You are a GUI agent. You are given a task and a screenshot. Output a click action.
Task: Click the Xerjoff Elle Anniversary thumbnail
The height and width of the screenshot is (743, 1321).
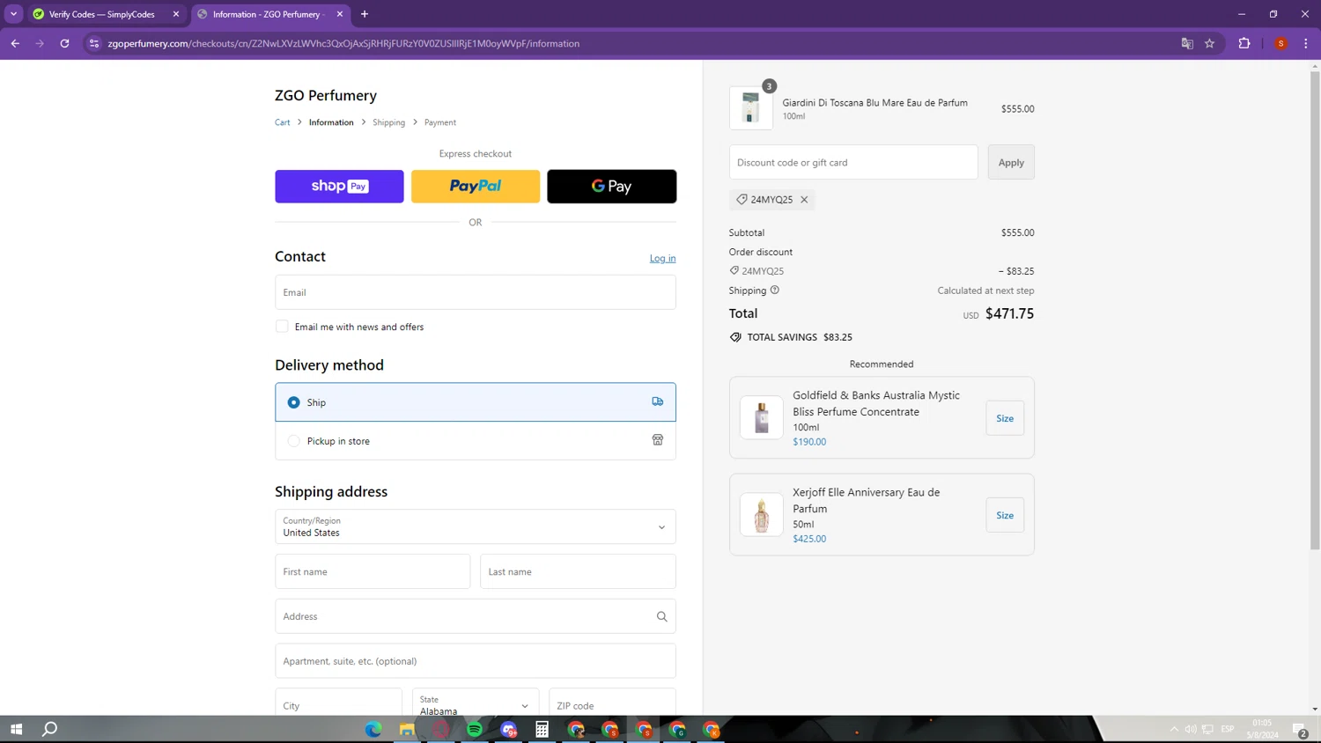[x=762, y=515]
